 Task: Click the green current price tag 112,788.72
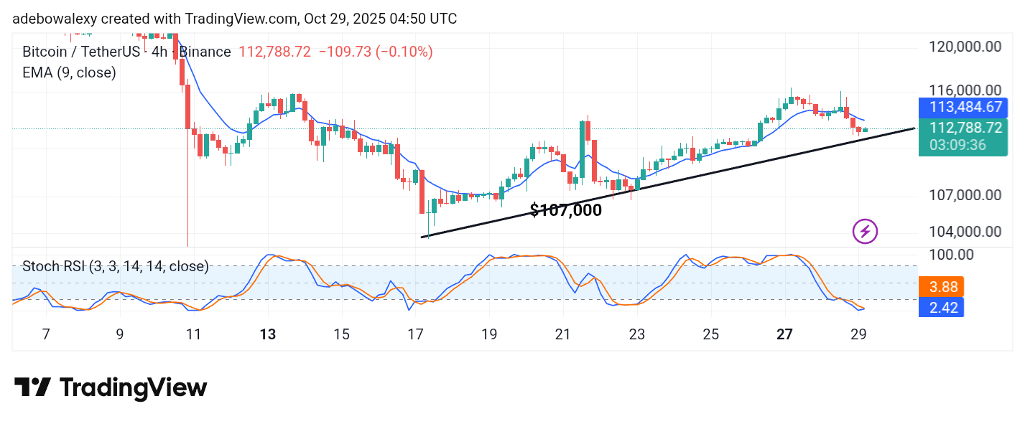[x=963, y=128]
